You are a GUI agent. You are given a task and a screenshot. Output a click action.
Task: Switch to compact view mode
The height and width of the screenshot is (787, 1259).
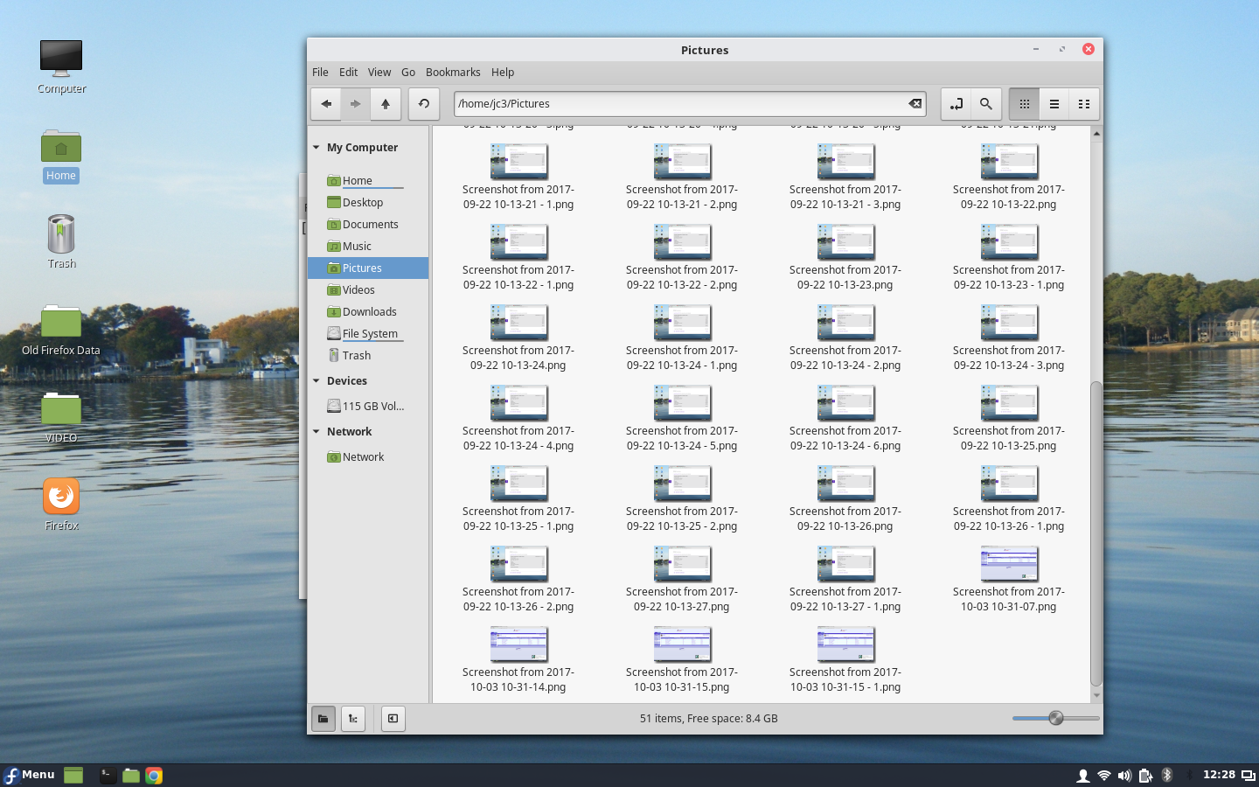coord(1084,104)
